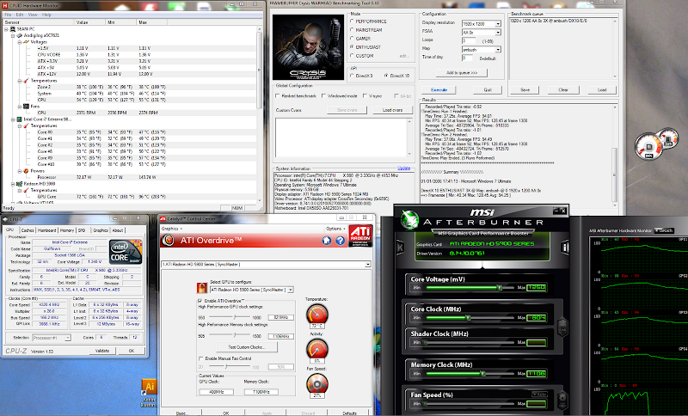Toggle Ranked benchmark checkbox
This screenshot has height=416, width=688.
277,95
